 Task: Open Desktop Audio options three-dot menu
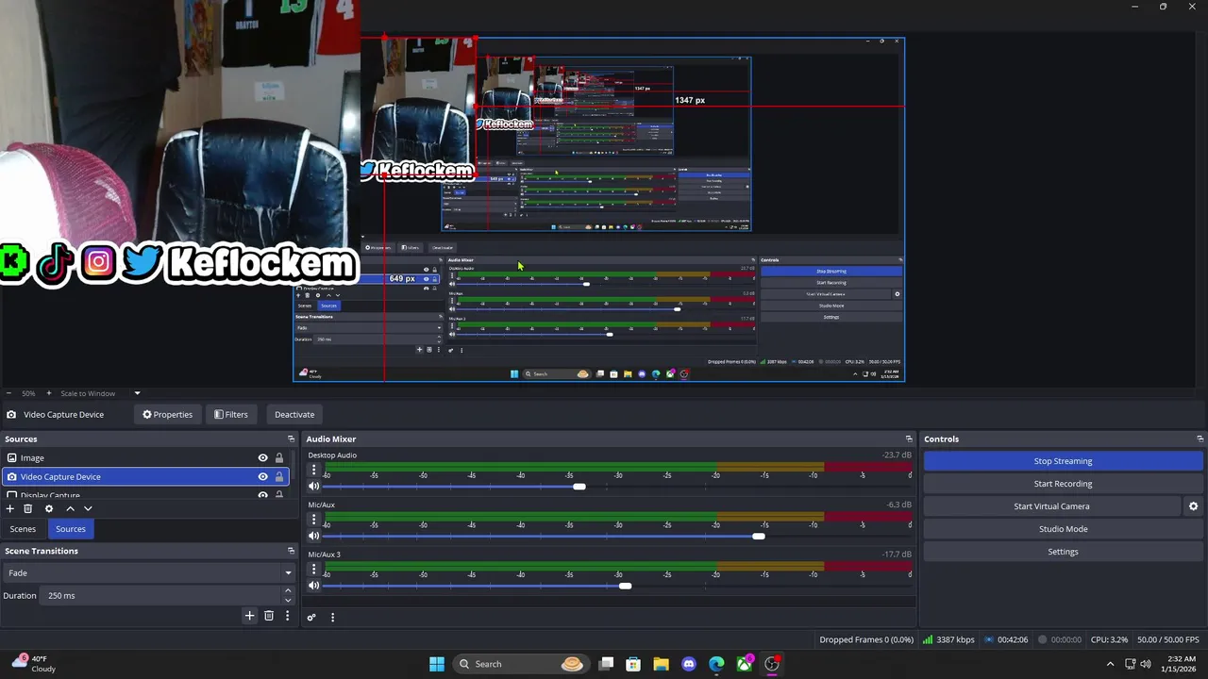click(314, 469)
